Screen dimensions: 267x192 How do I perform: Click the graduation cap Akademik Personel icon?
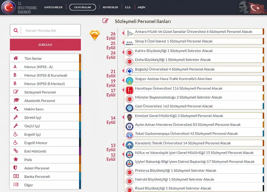17,100
